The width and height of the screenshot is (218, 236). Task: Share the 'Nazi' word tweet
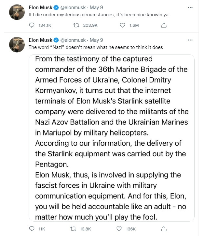(164, 229)
